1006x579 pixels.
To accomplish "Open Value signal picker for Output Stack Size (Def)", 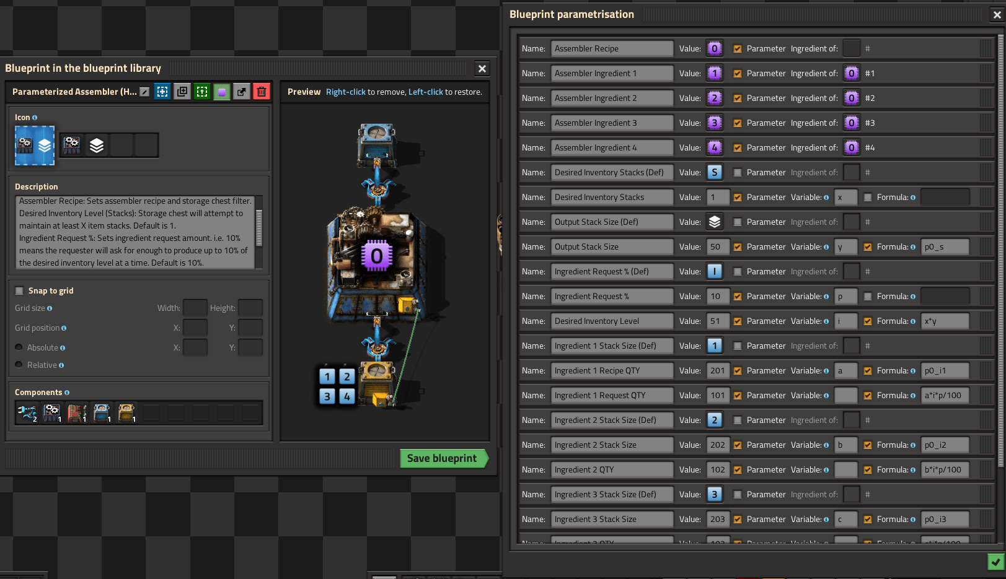I will coord(715,222).
